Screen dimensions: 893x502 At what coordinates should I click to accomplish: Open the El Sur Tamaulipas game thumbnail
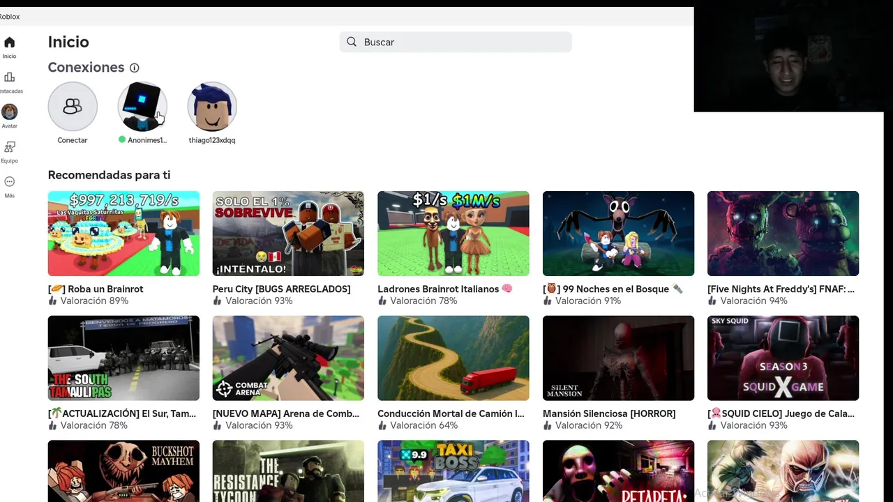pyautogui.click(x=123, y=358)
